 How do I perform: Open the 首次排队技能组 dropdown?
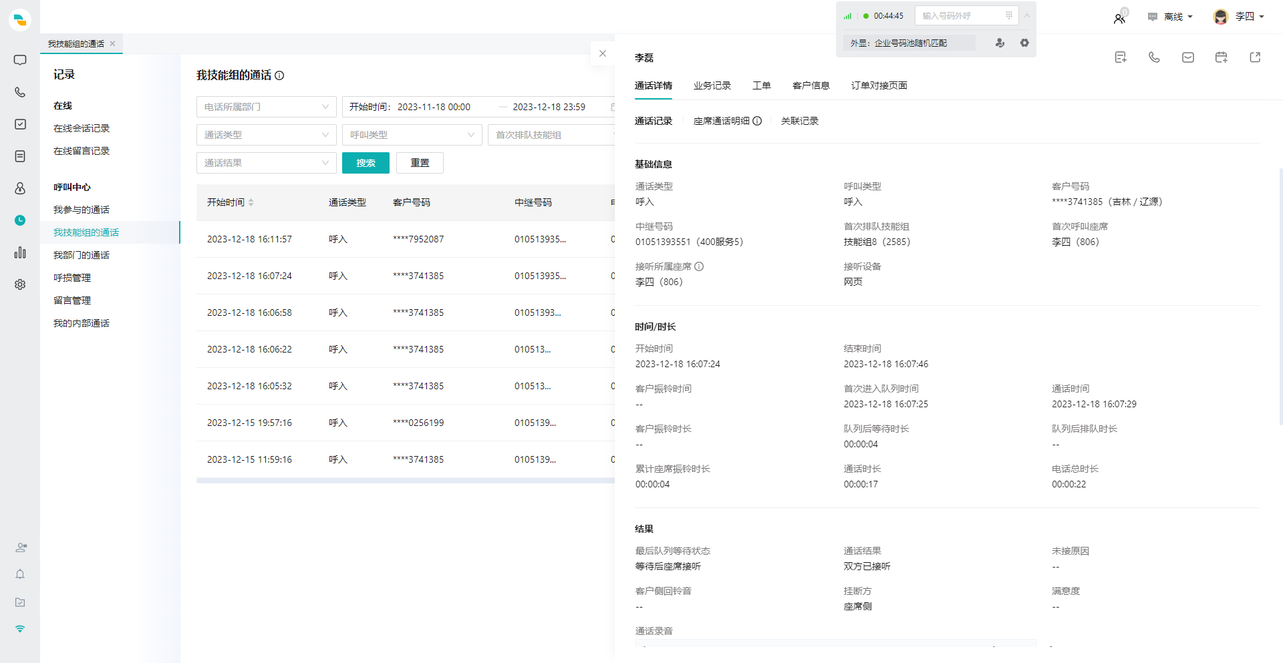552,135
